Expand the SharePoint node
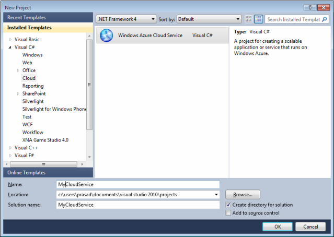334x237 pixels. click(18, 93)
